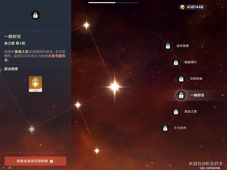Click the highlighted 轰轰火花 skill link
This screenshot has height=170, width=227.
click(22, 52)
